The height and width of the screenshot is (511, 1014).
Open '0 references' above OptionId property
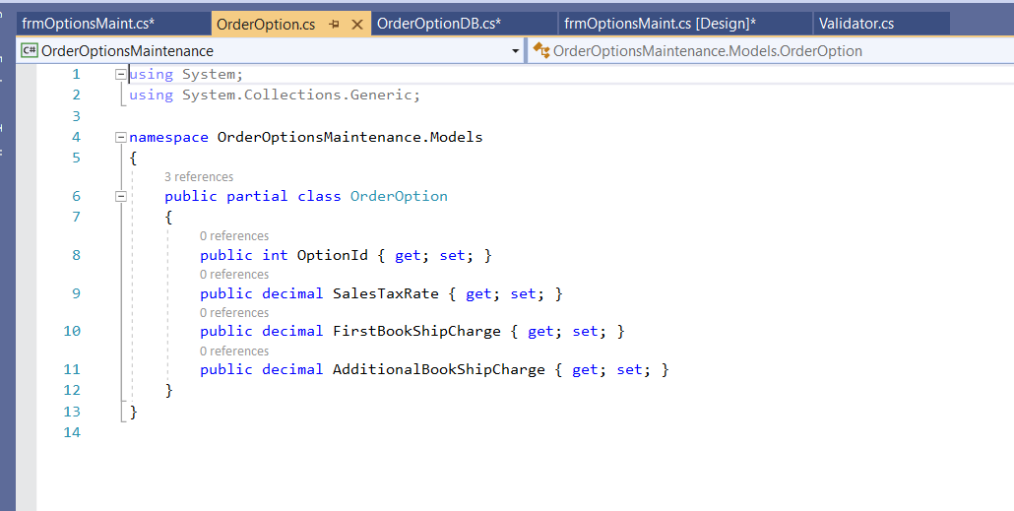click(x=234, y=236)
